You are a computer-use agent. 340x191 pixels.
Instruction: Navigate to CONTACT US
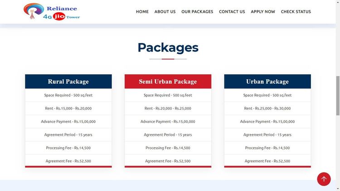232,12
